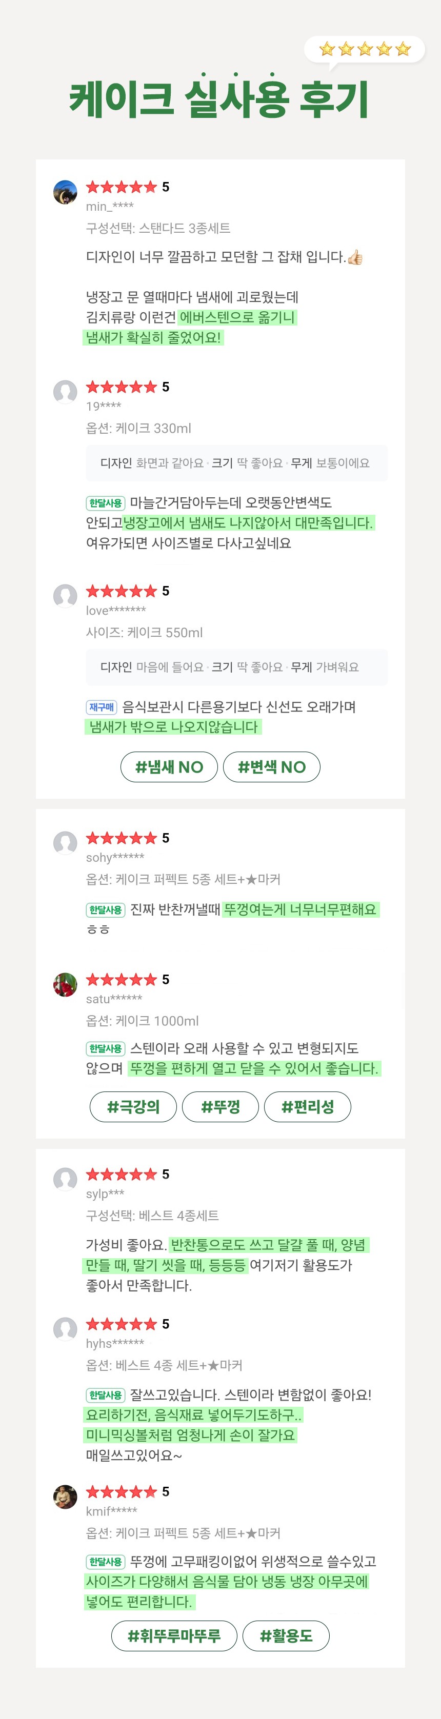Choose the #활용도 hashtag pill
Image resolution: width=441 pixels, height=1719 pixels.
(x=286, y=1635)
